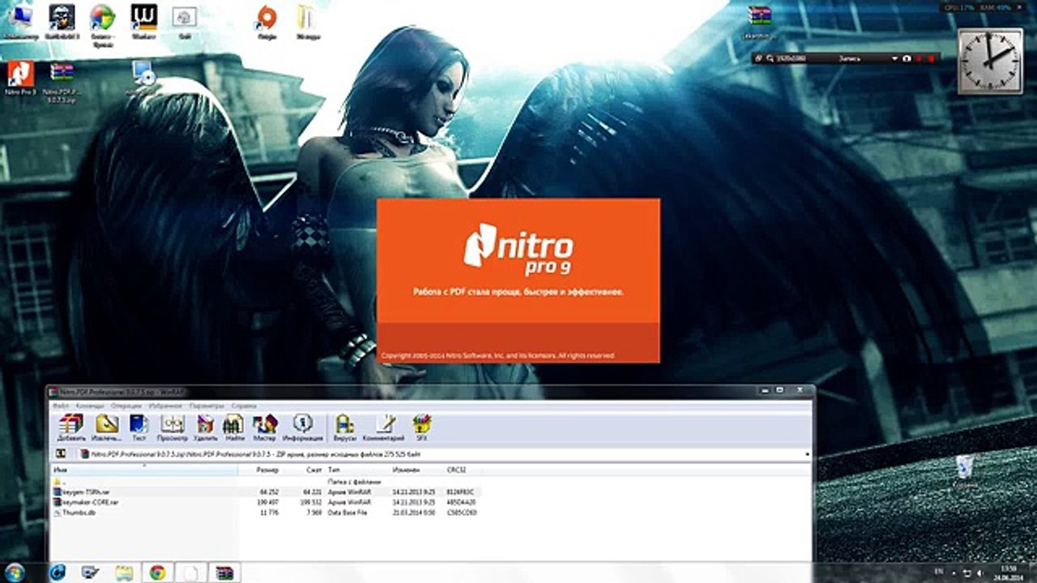The height and width of the screenshot is (583, 1037).
Task: Select keymaker-CORE.rar in the archive list
Action: tap(267, 502)
